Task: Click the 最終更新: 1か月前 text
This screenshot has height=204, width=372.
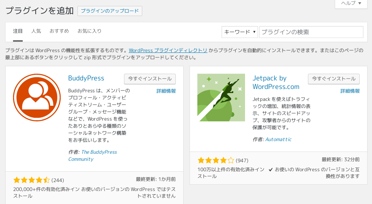Action: pos(156,179)
